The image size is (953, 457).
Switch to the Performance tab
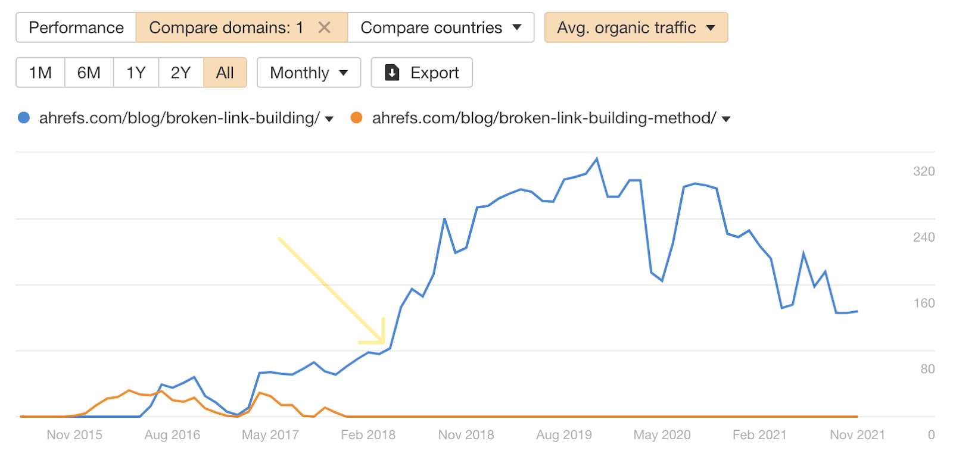76,27
